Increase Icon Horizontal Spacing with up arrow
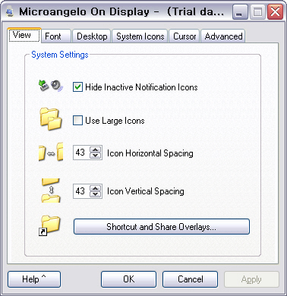The width and height of the screenshot is (287, 296). tap(96, 150)
